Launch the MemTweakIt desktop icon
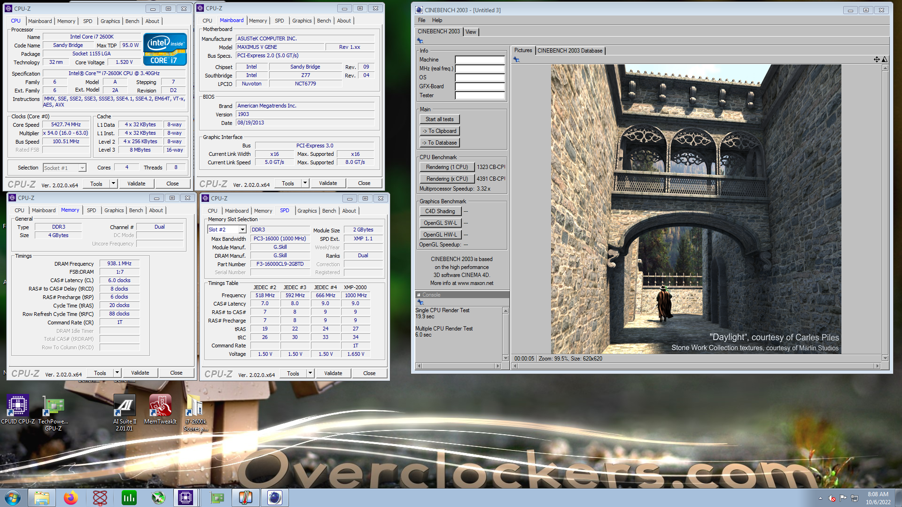 [160, 409]
